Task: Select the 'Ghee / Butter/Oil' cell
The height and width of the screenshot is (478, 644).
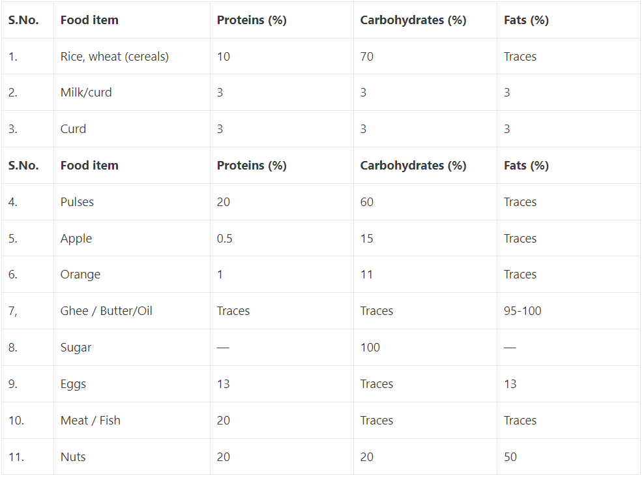Action: 106,311
